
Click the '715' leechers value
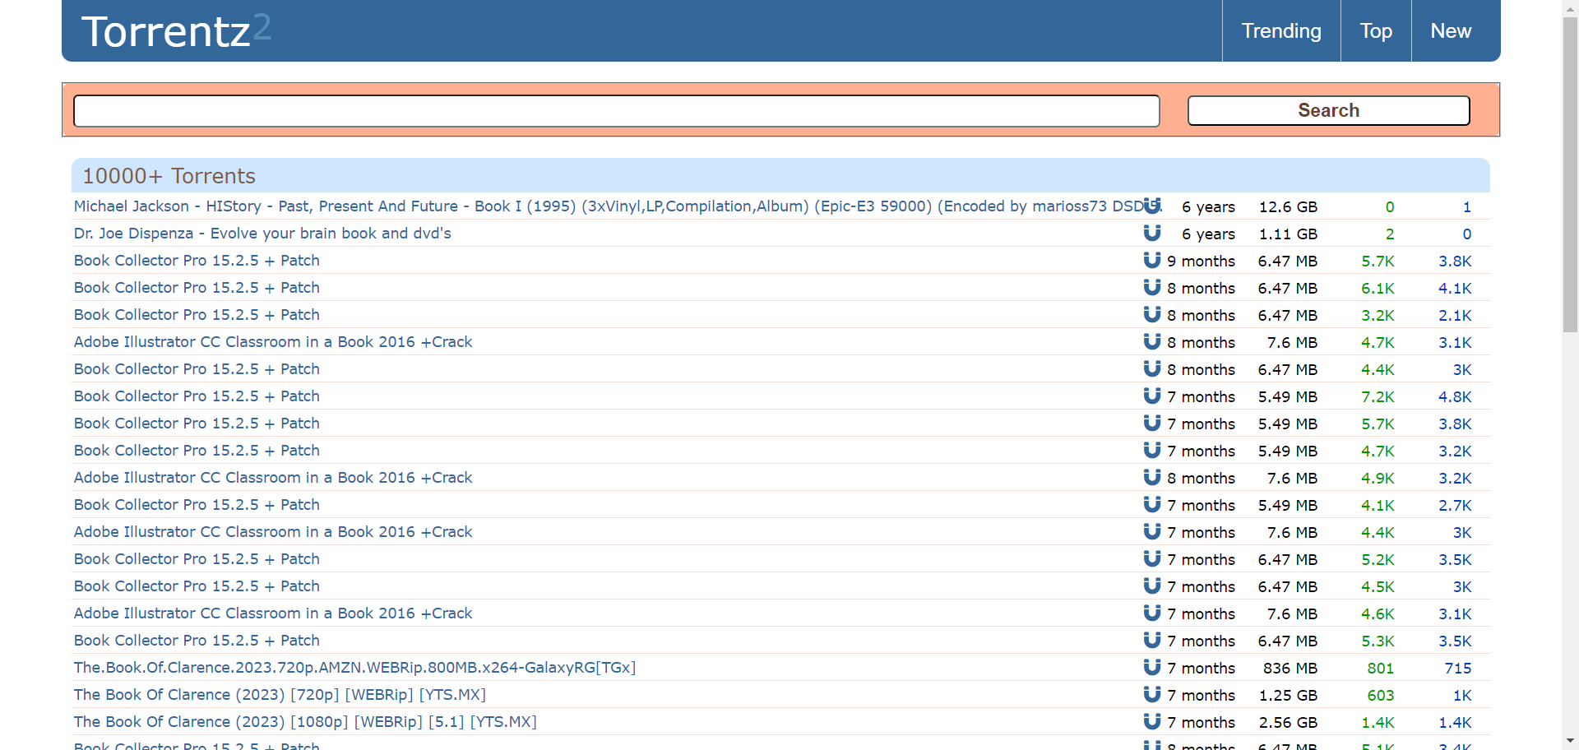[1458, 669]
